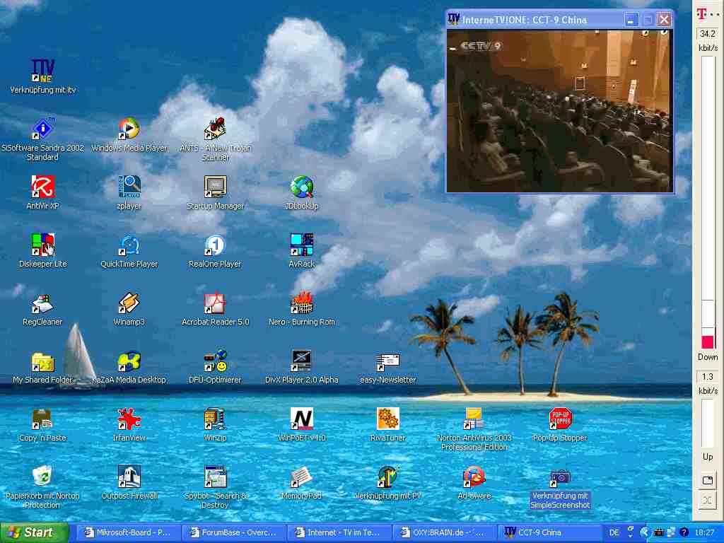Select Copy 'n Paste icon
This screenshot has width=724, height=543.
(x=42, y=419)
